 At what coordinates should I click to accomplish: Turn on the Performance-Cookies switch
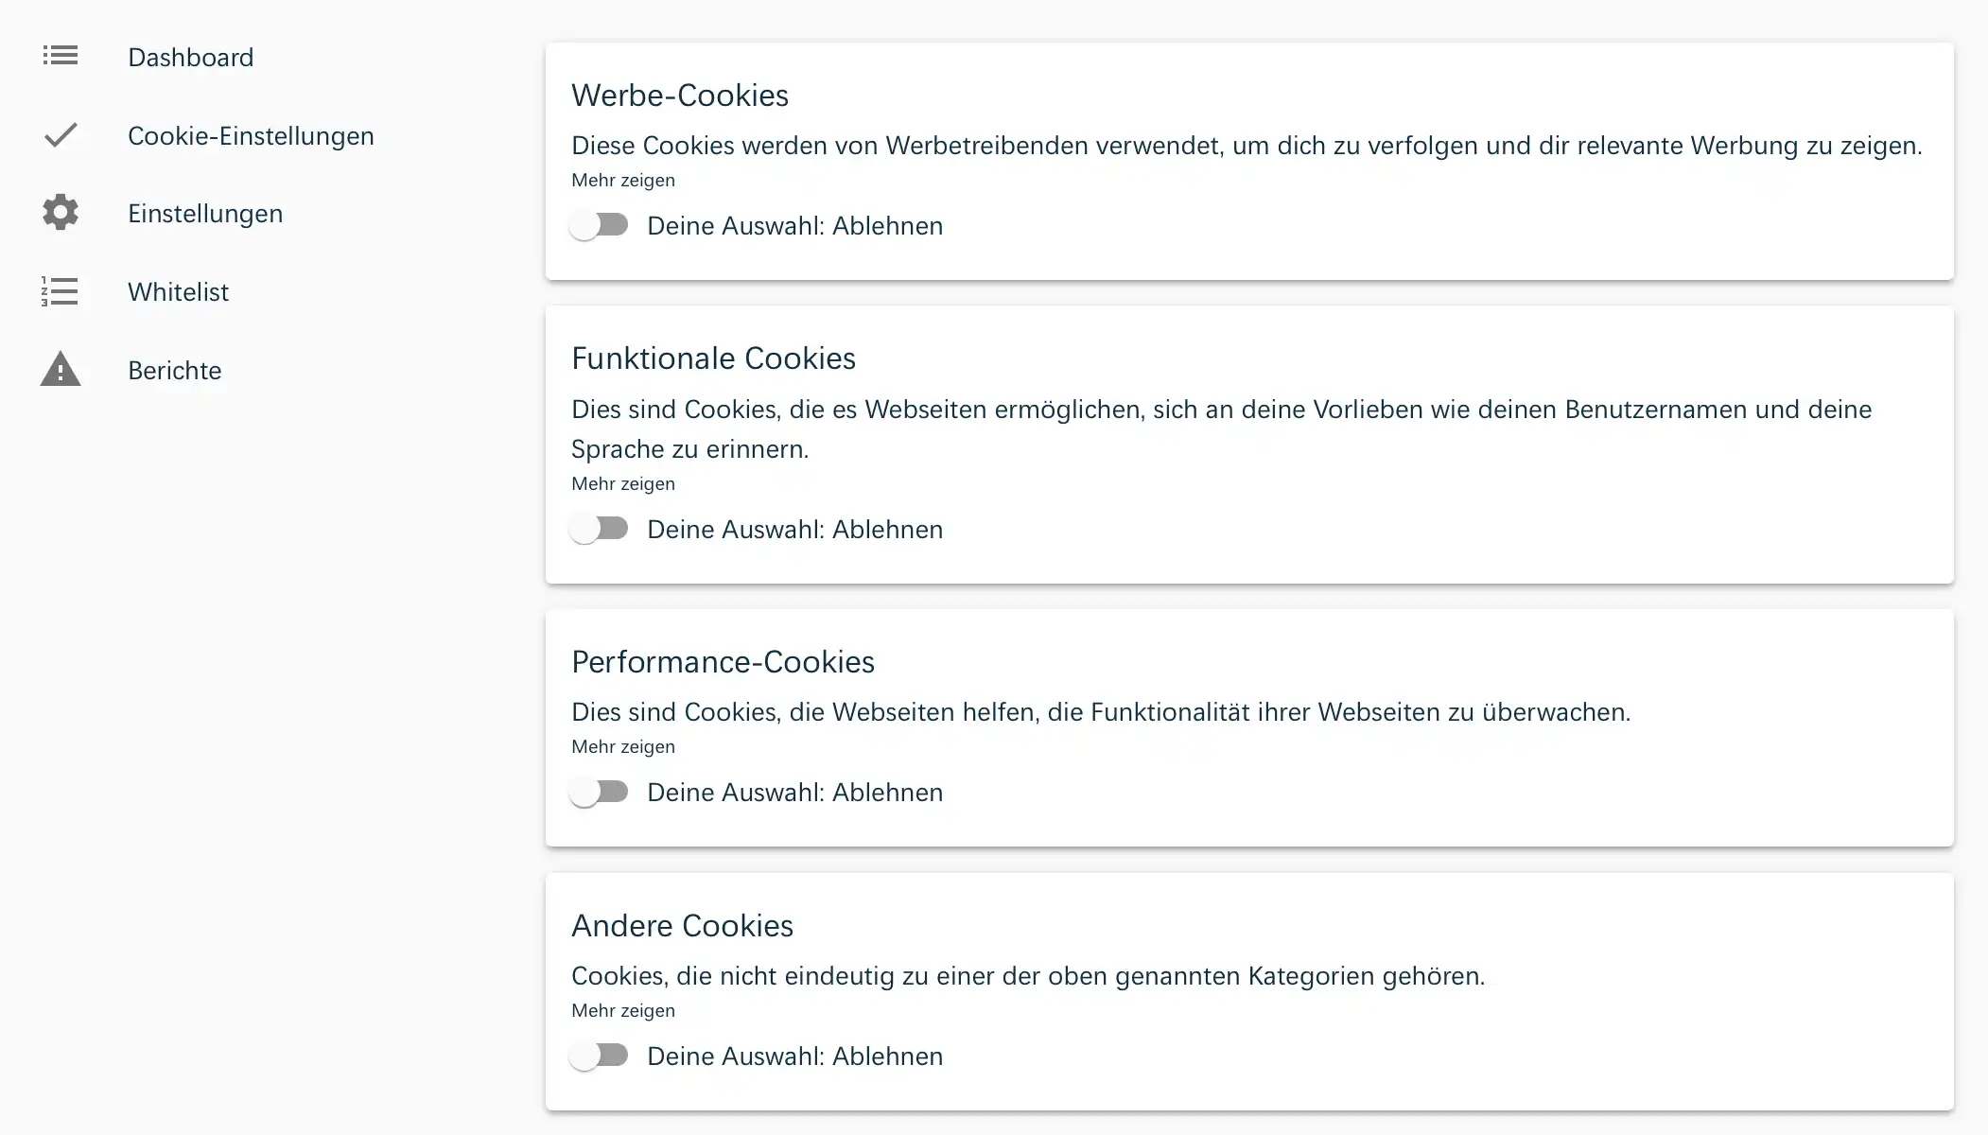tap(600, 792)
